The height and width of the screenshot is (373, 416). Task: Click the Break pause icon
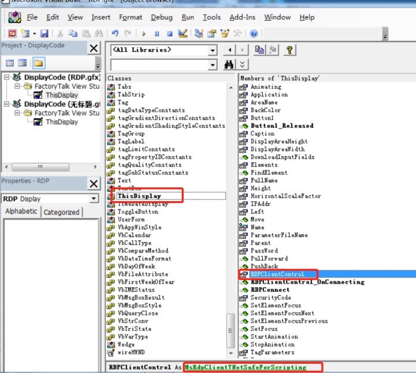157,34
